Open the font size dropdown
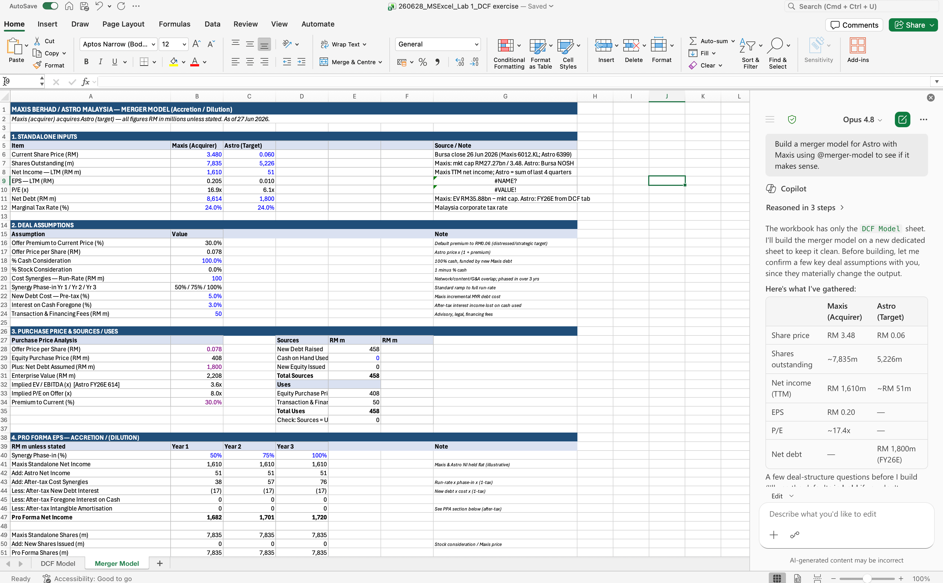The image size is (943, 583). [x=184, y=44]
